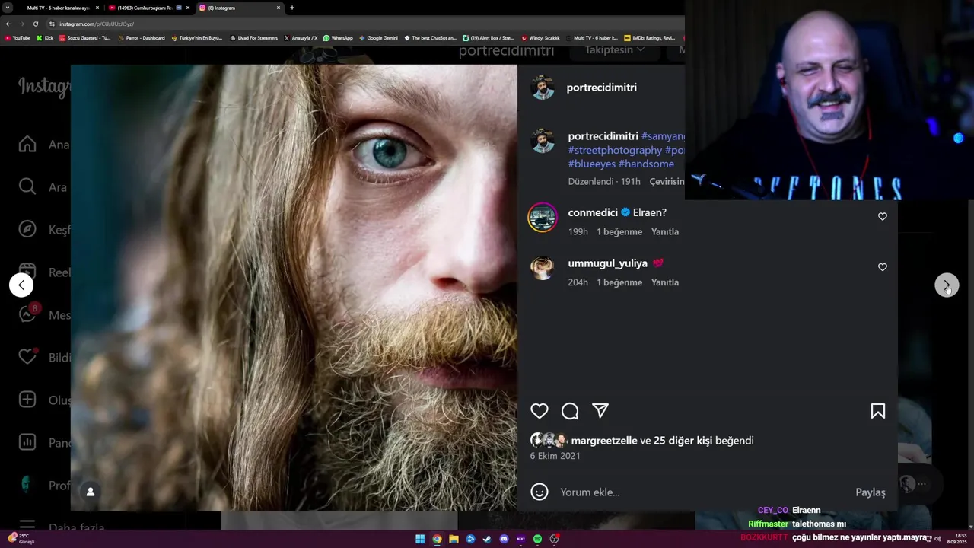Screen dimensions: 974x548
Task: Open margreetzelle liker profile link
Action: [604, 441]
